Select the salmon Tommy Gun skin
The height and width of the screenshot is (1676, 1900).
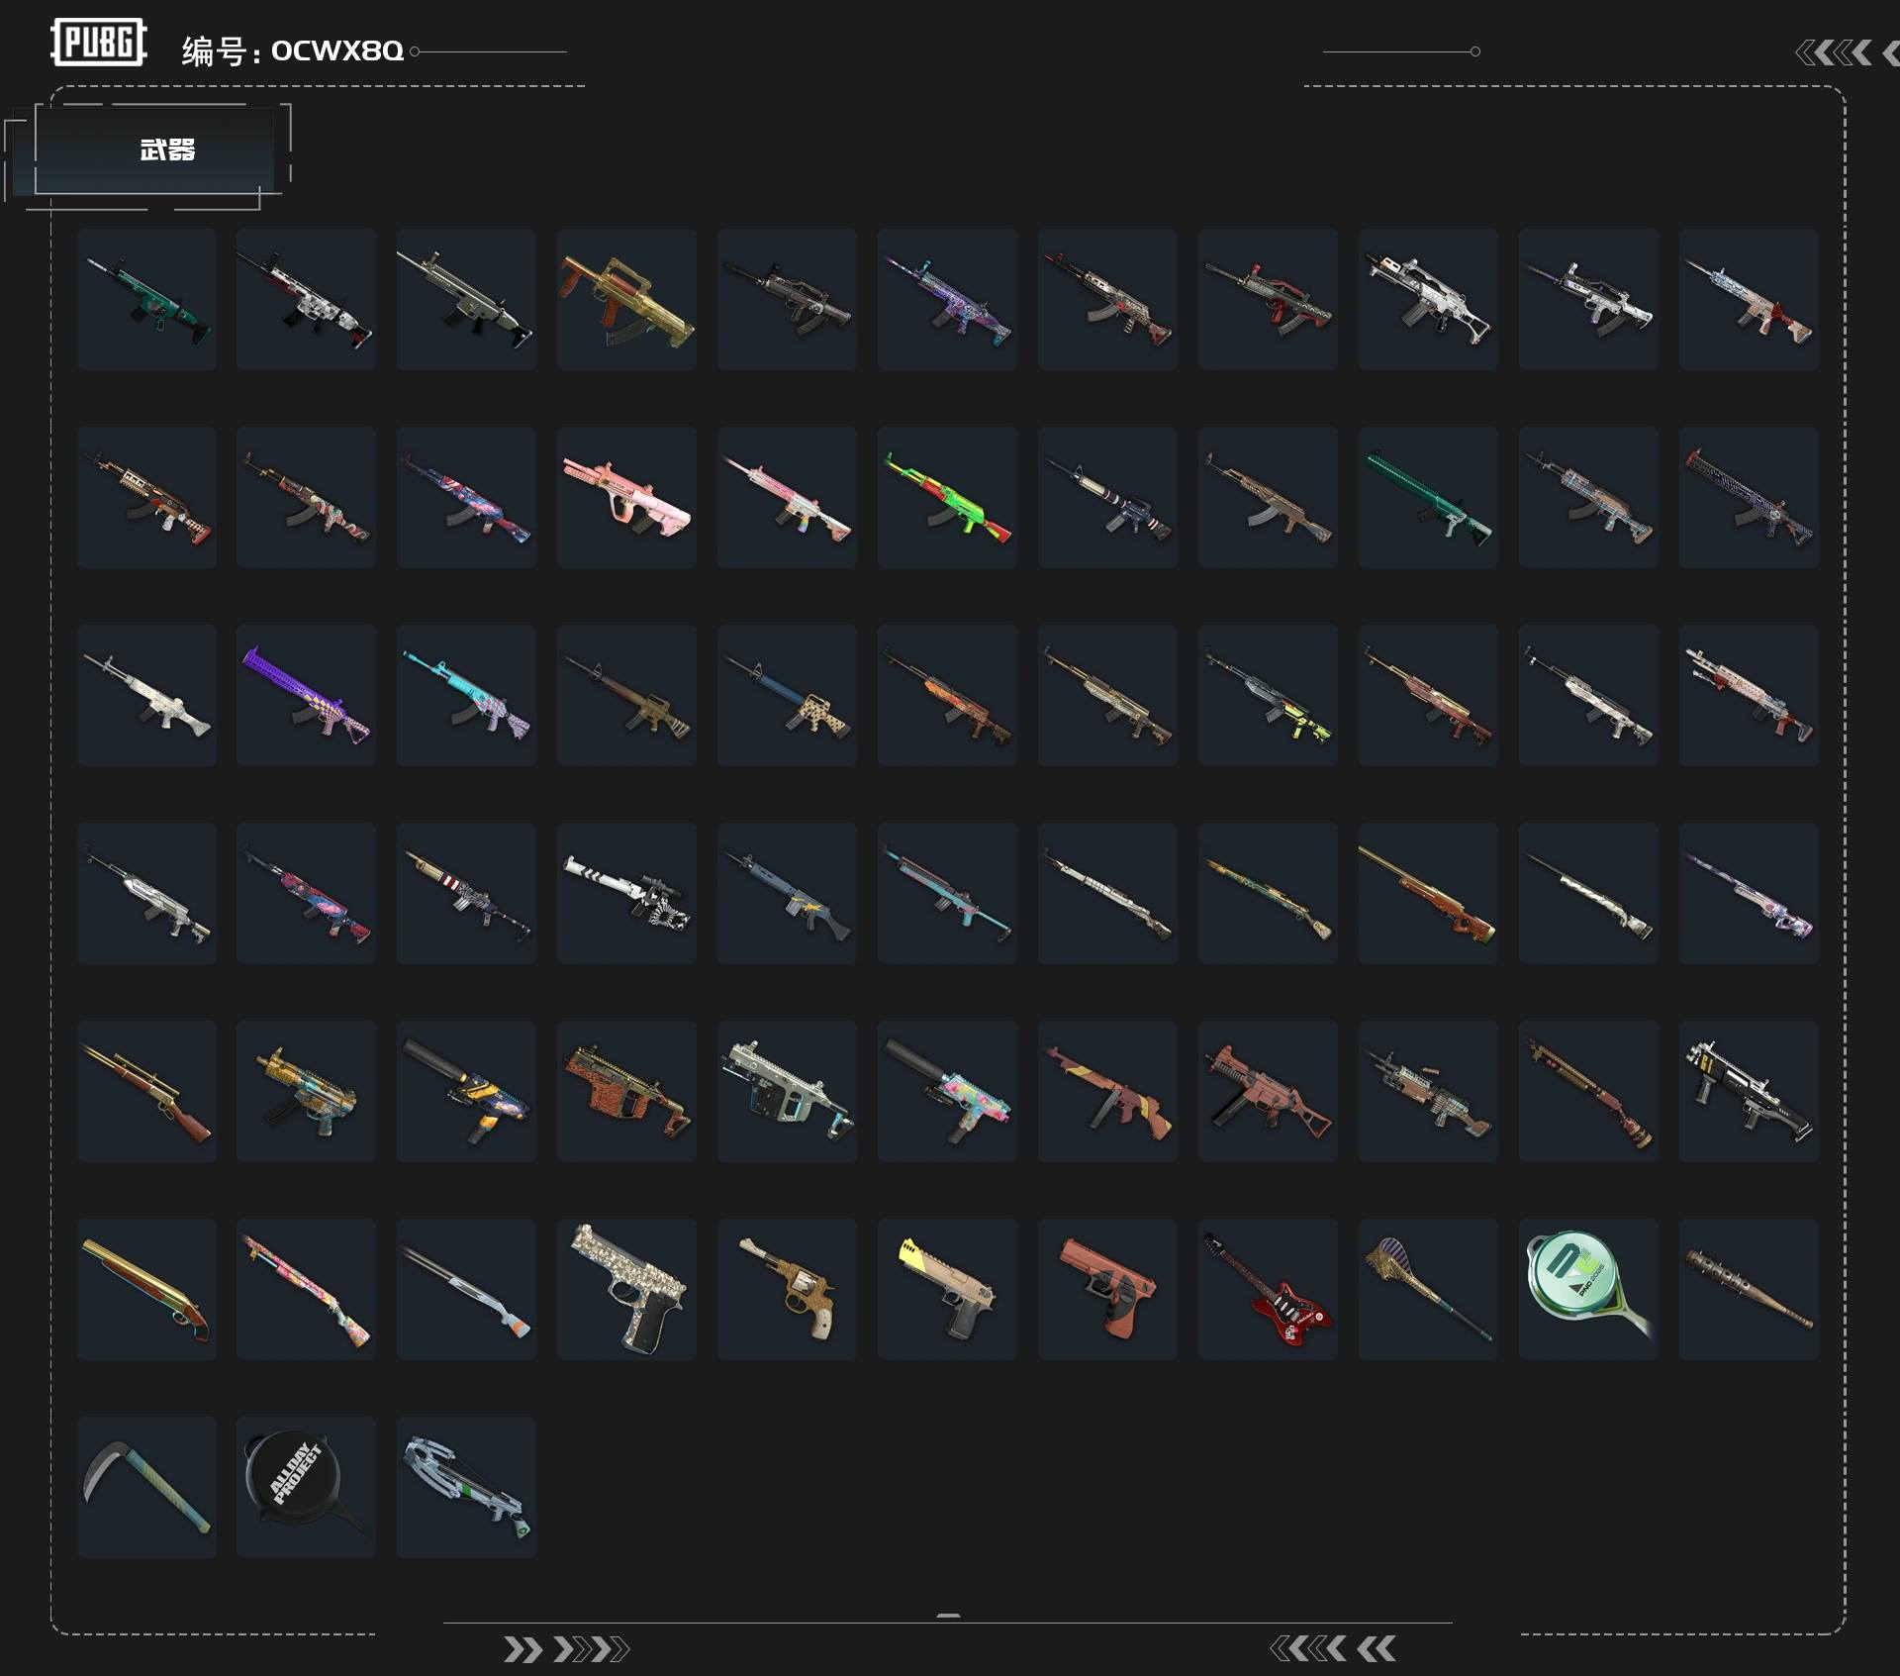(1107, 1091)
